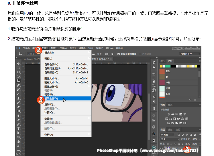Image resolution: width=214 pixels, height=156 pixels.
Task: Open 不透明度 100% dropdown arrow
Action: coord(200,139)
